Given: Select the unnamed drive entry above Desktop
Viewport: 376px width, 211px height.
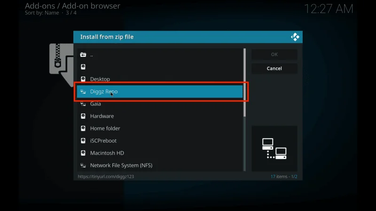Looking at the screenshot, I should pos(160,67).
